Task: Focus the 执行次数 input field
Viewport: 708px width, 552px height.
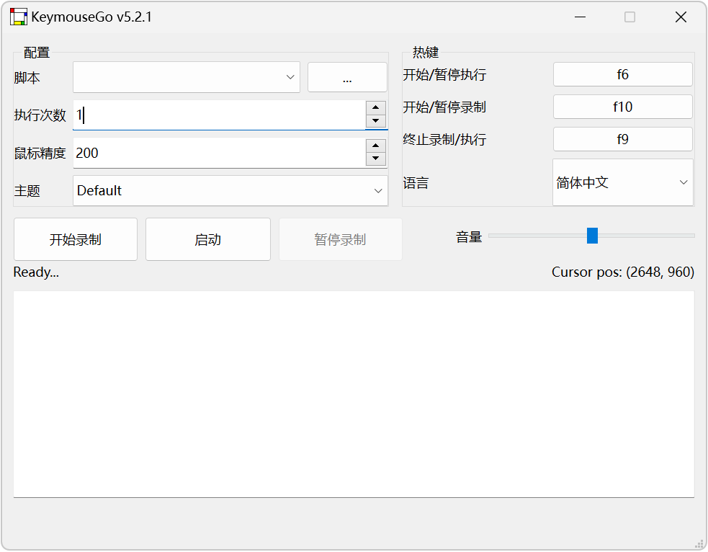Action: (x=219, y=115)
